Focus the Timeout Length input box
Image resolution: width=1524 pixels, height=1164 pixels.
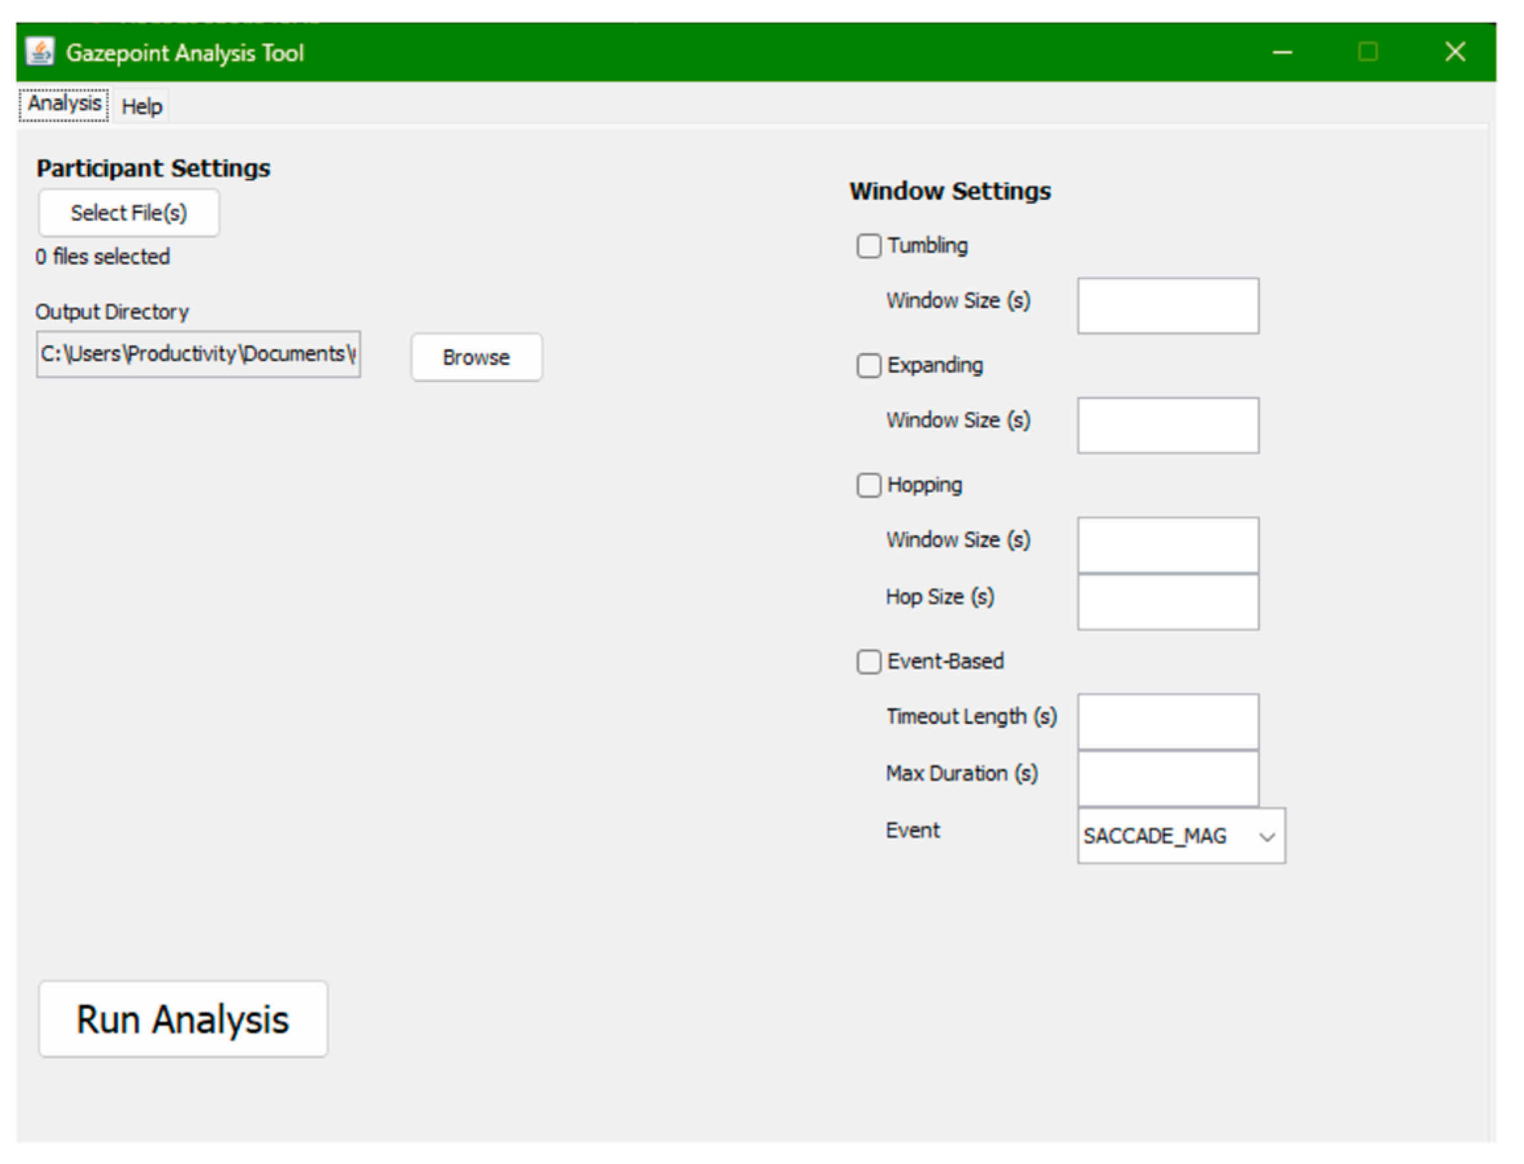click(x=1168, y=721)
